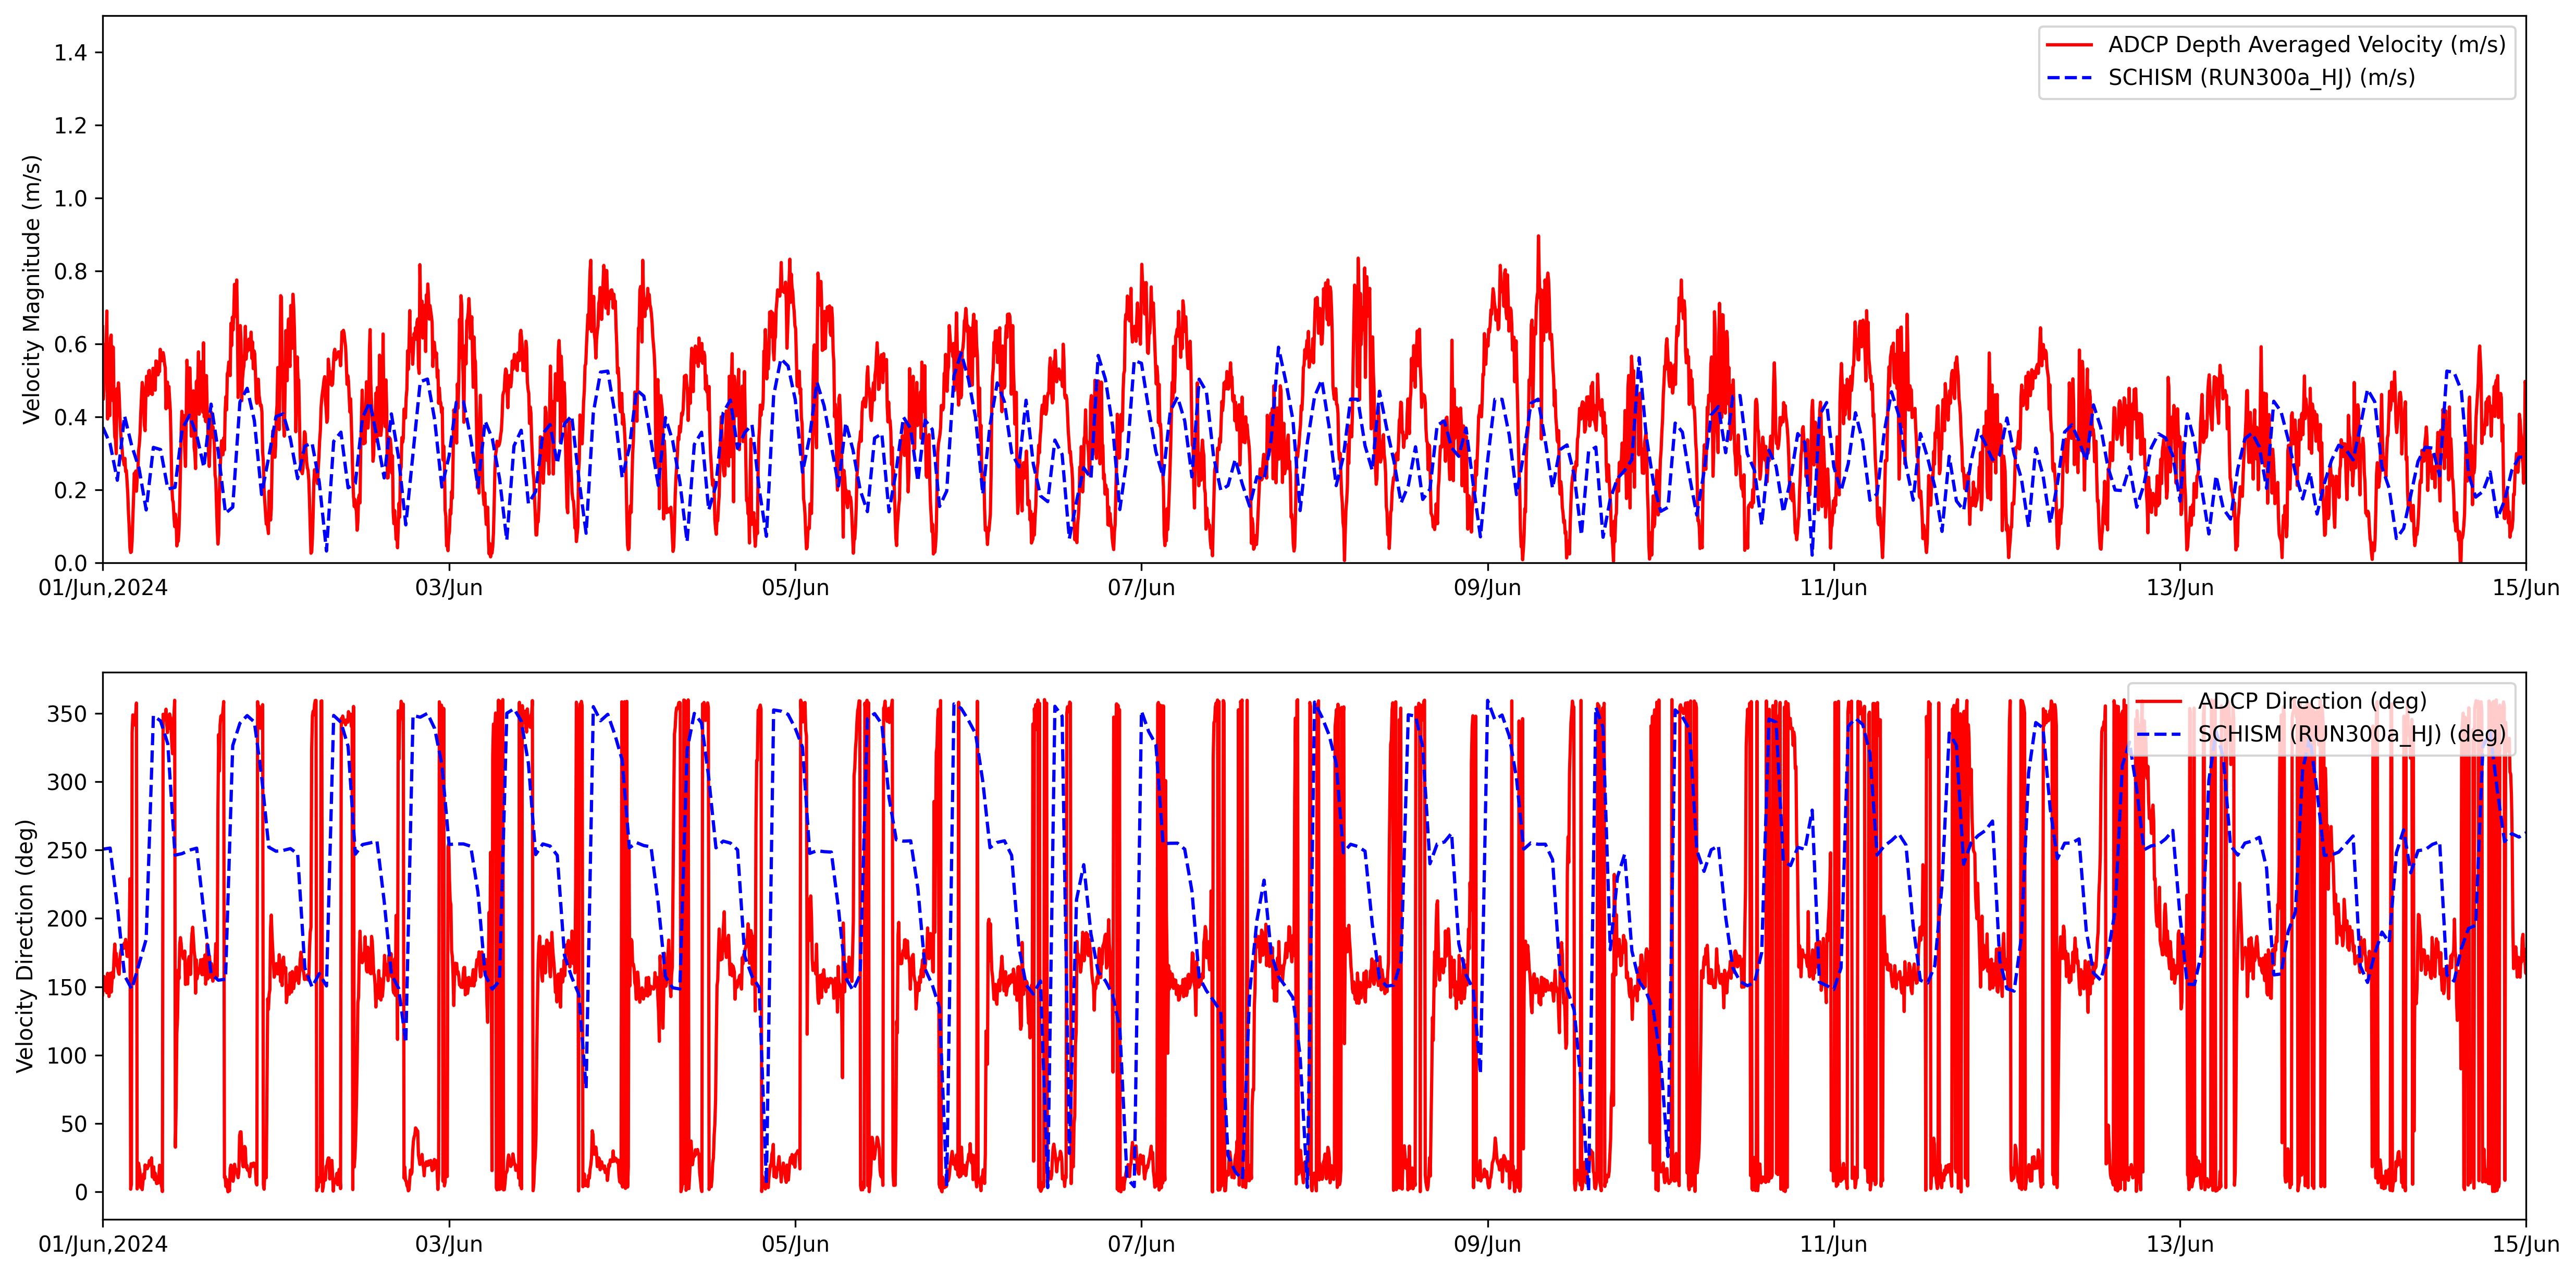The image size is (2576, 1272).
Task: Click the red ADCP Direction legend line sample
Action: (x=2158, y=701)
